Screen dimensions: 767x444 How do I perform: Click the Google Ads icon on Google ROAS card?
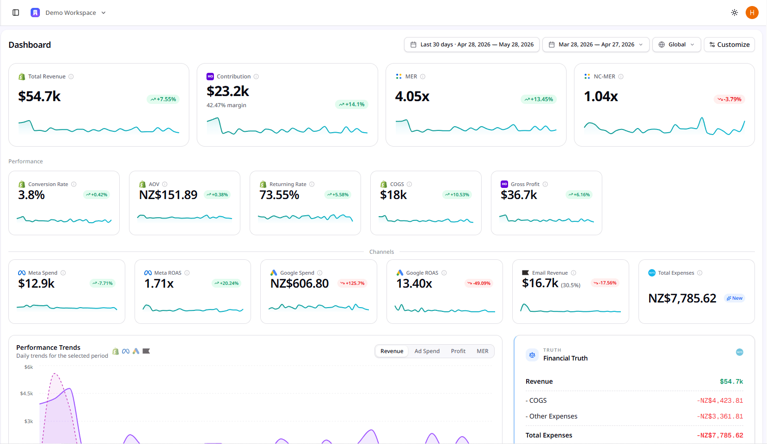click(400, 273)
